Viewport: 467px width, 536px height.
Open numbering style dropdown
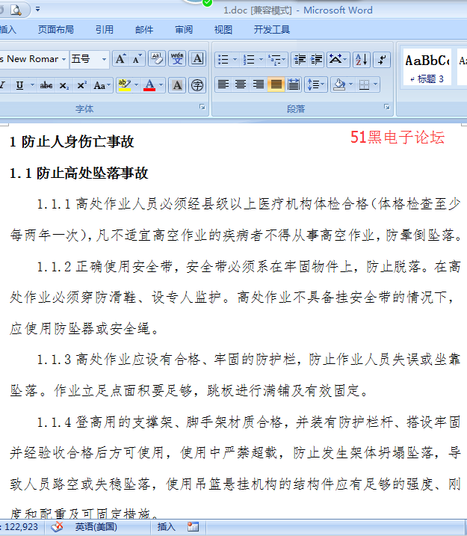[261, 60]
